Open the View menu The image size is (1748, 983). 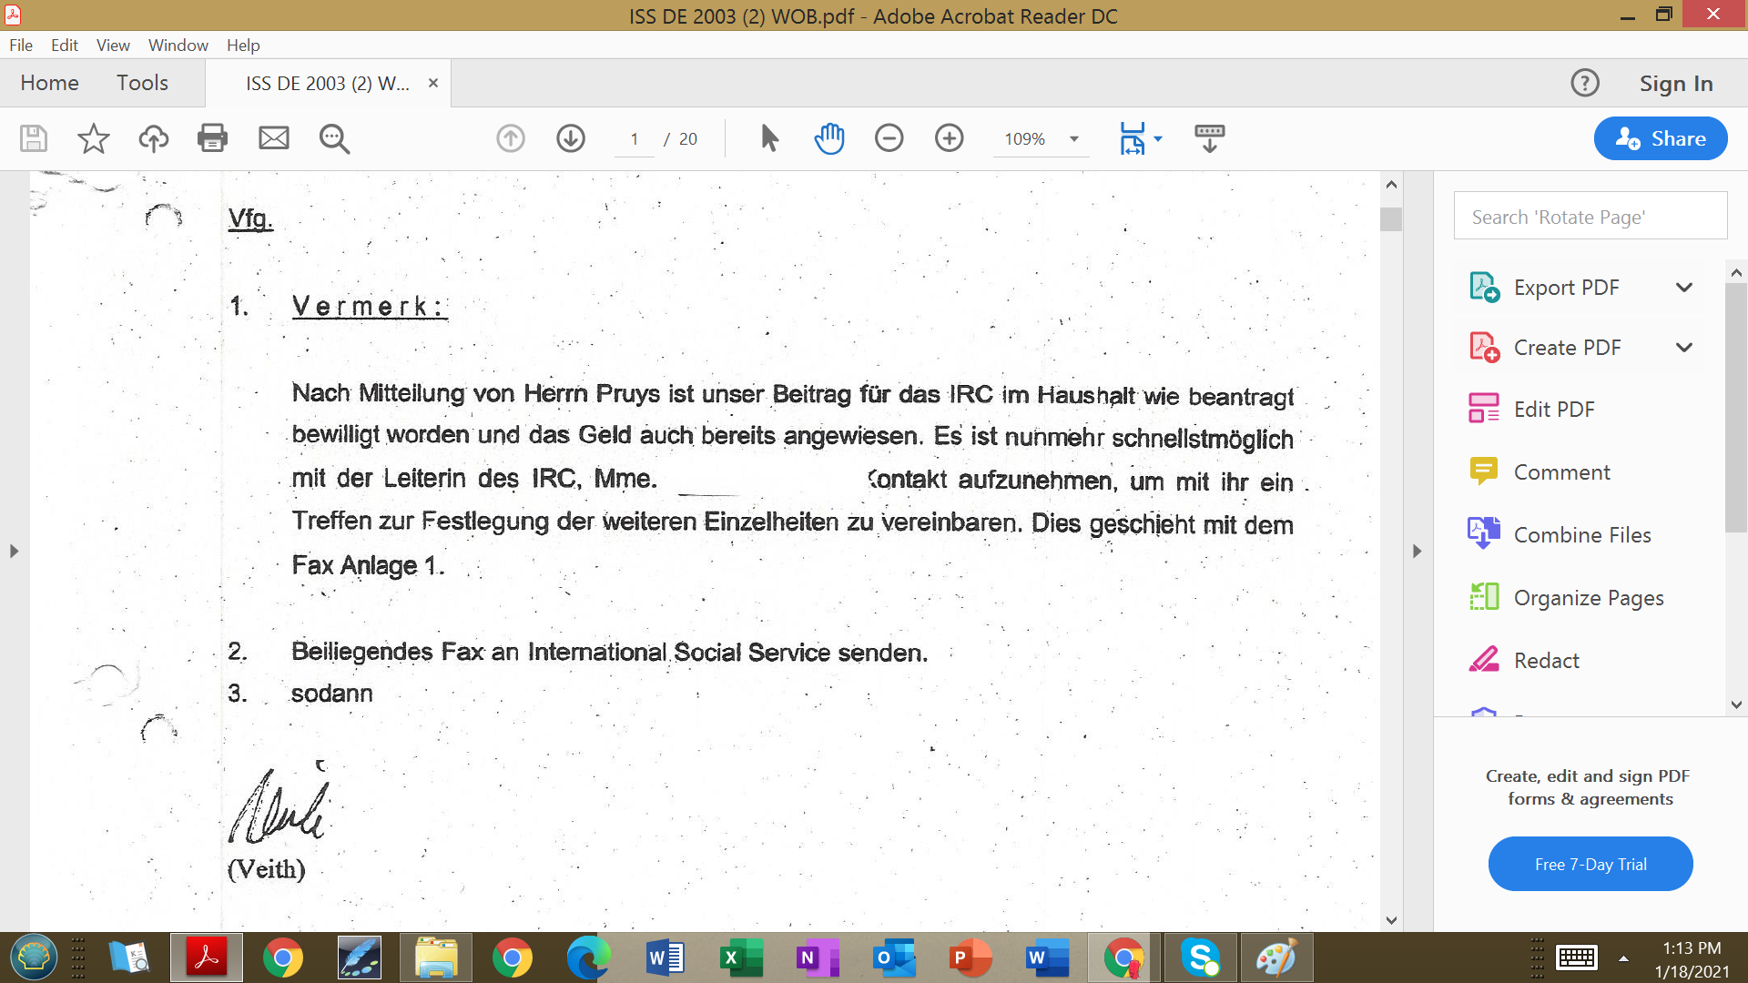[113, 45]
